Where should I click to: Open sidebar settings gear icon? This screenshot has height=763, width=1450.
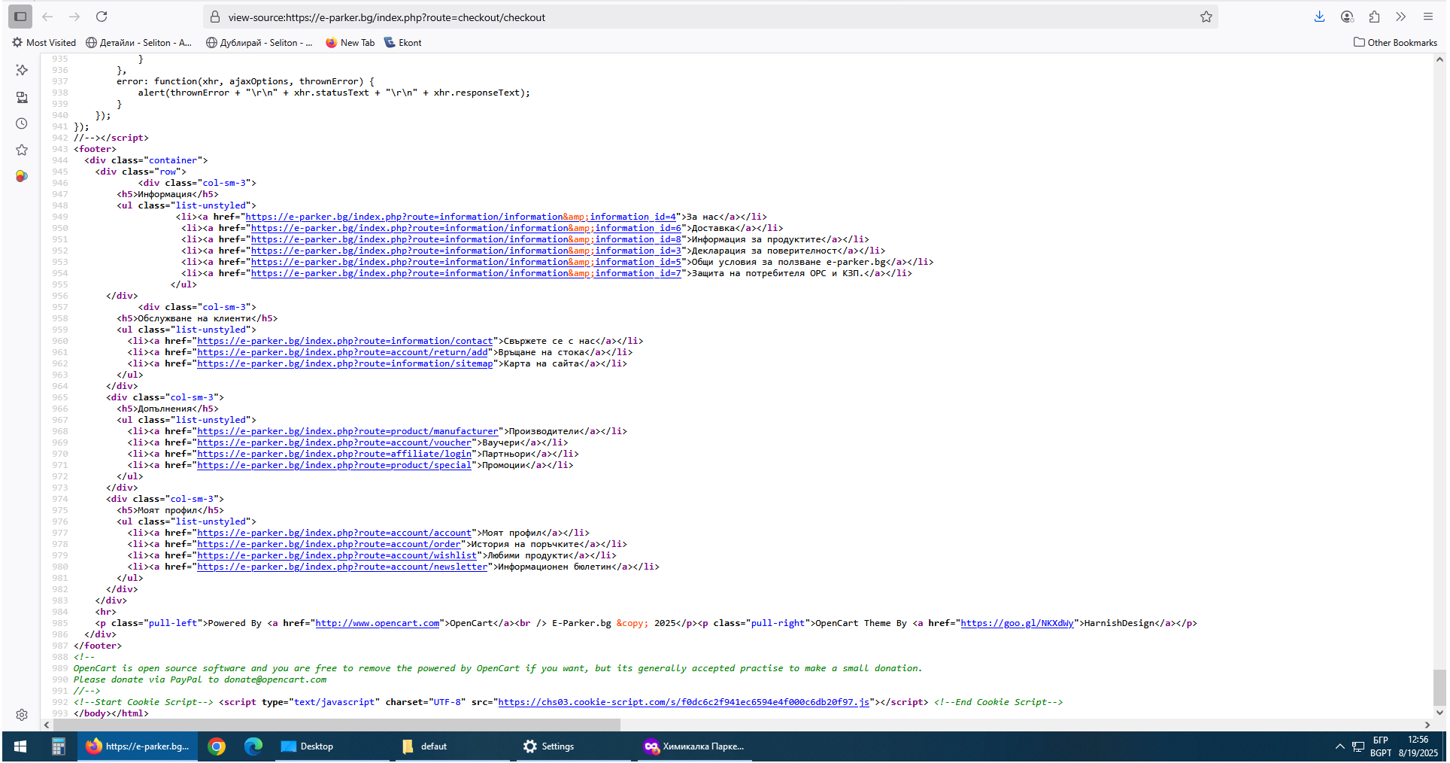click(22, 715)
